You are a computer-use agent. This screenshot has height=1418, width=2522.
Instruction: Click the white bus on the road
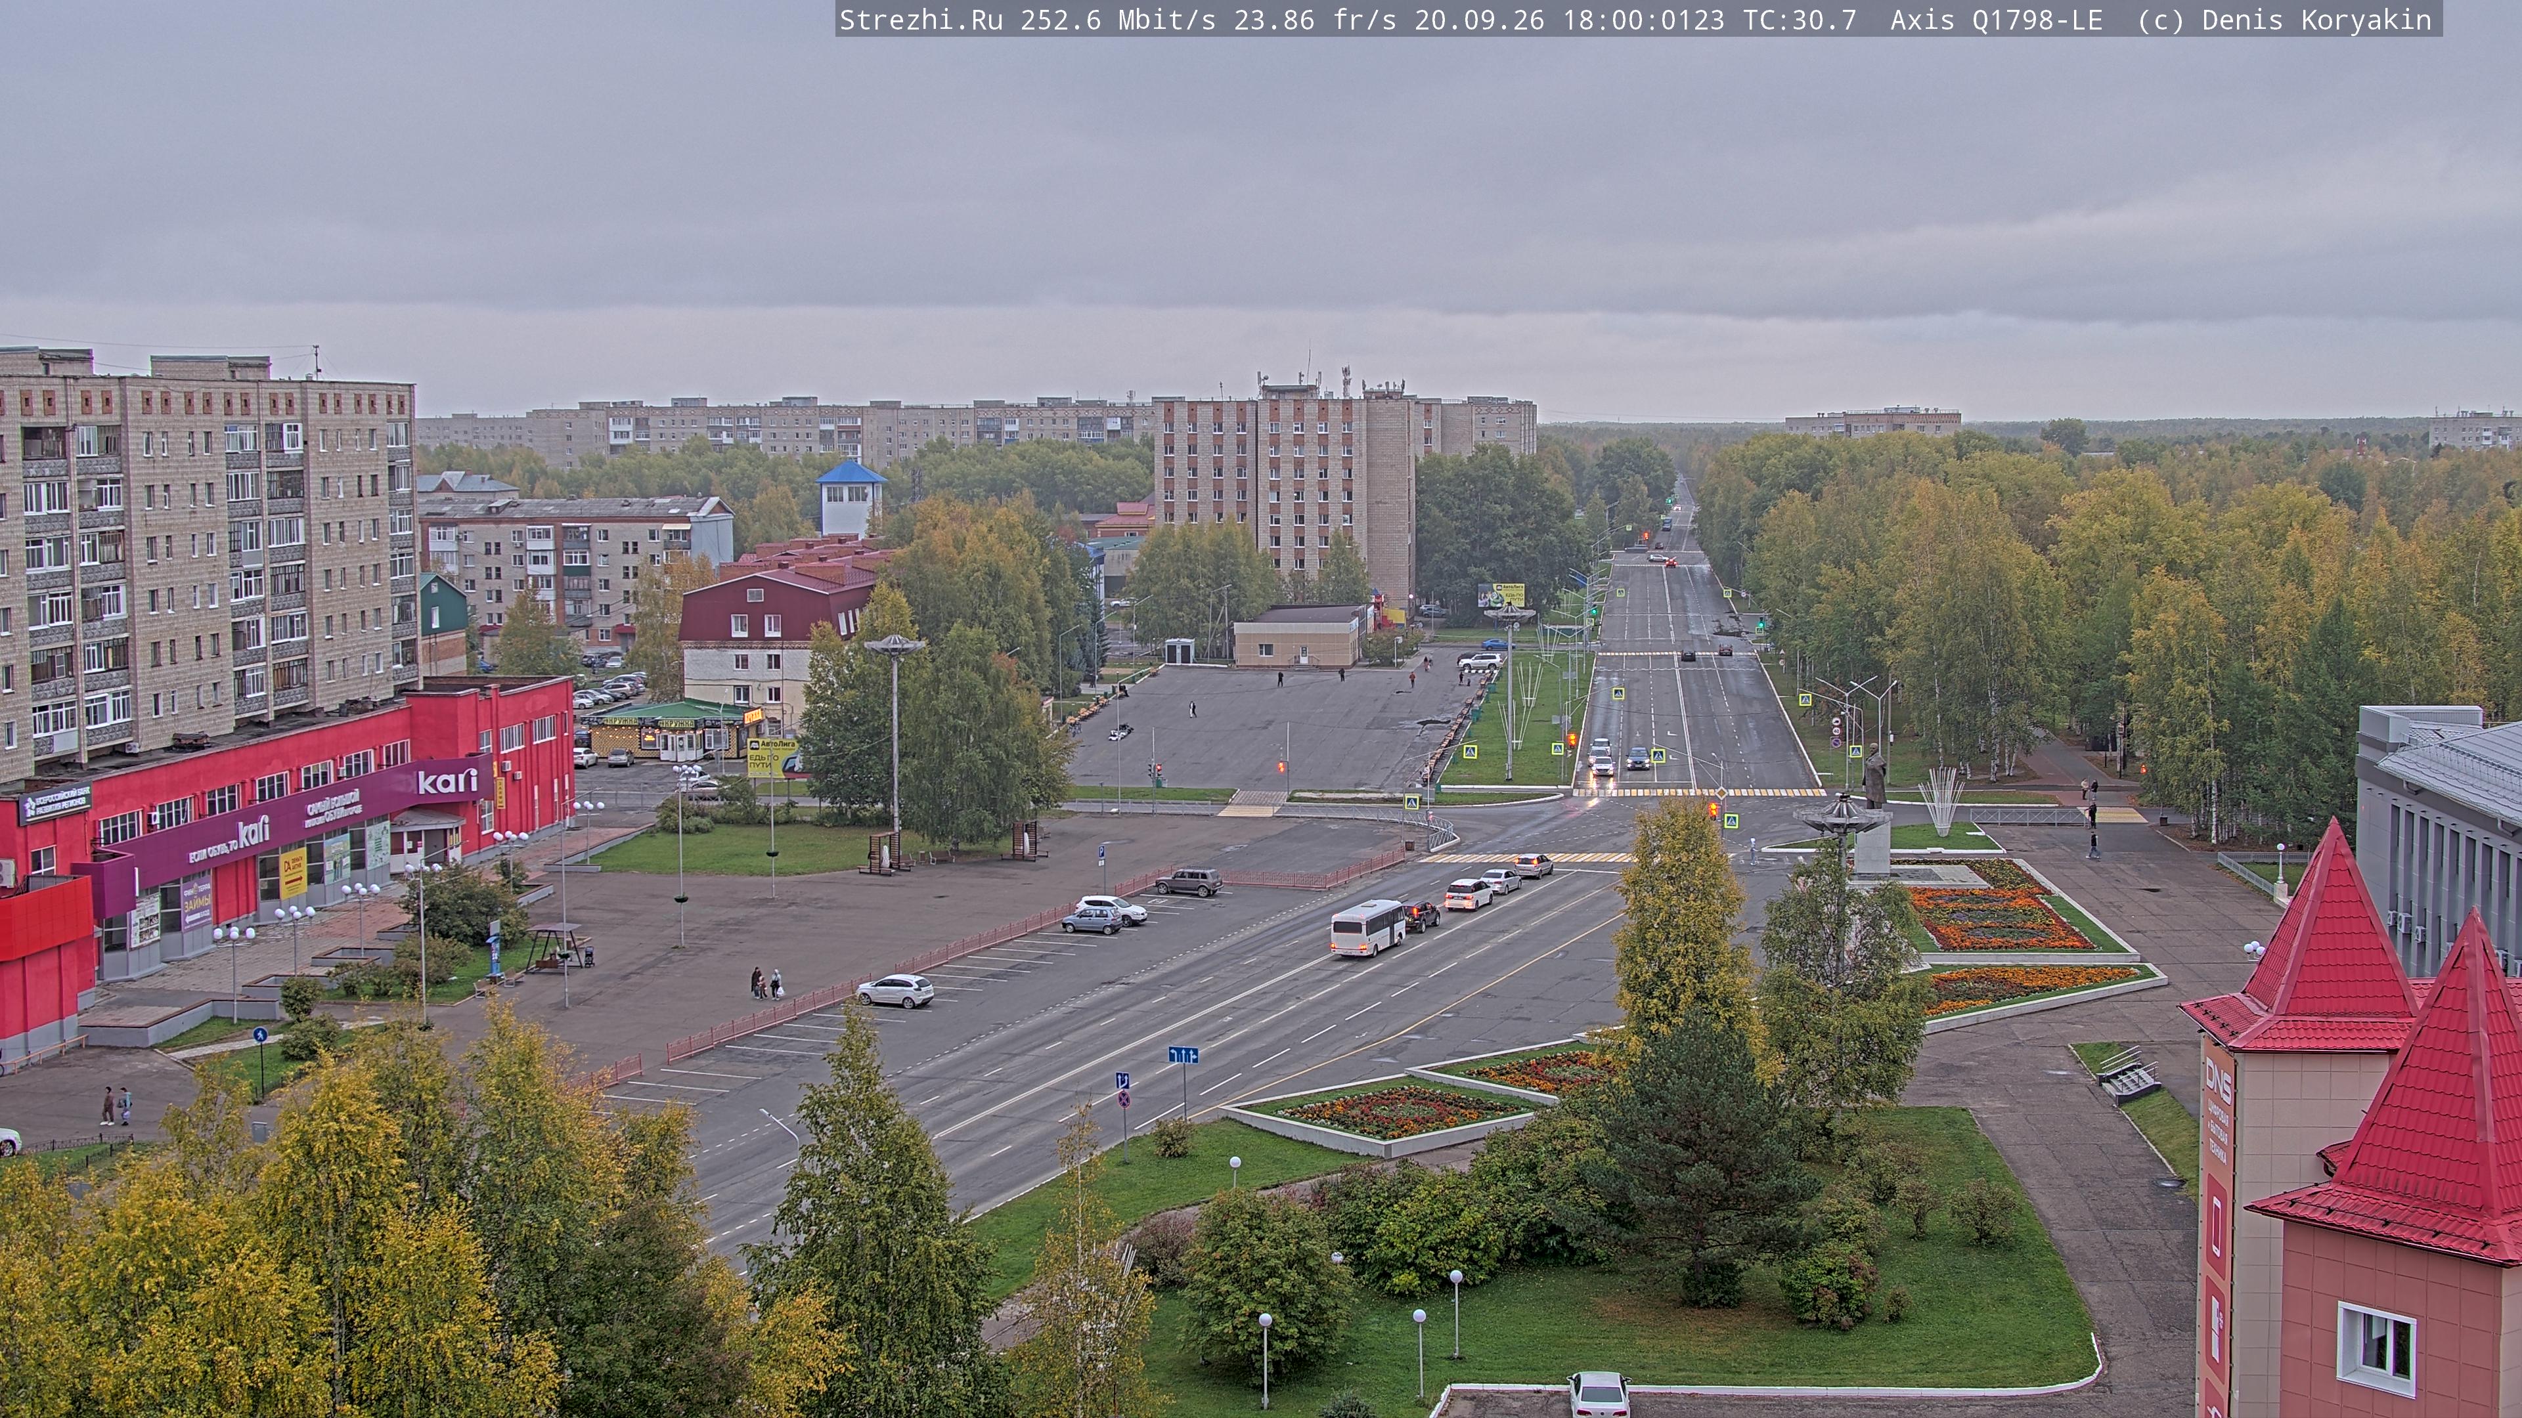pyautogui.click(x=1367, y=927)
